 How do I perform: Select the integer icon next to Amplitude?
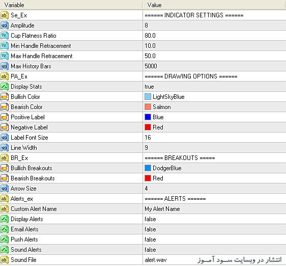pyautogui.click(x=5, y=25)
